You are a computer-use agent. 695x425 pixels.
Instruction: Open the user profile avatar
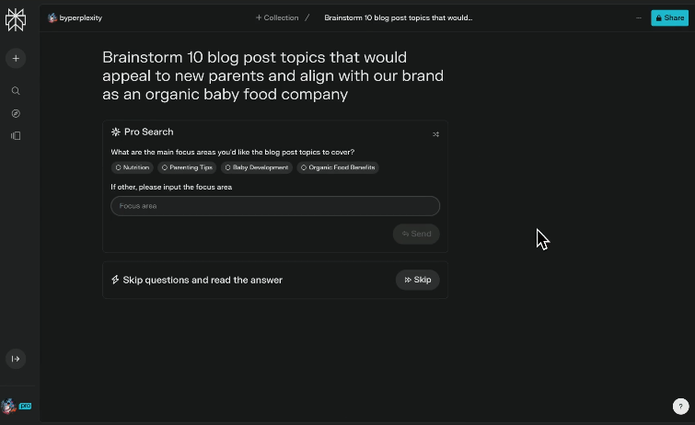pos(9,406)
